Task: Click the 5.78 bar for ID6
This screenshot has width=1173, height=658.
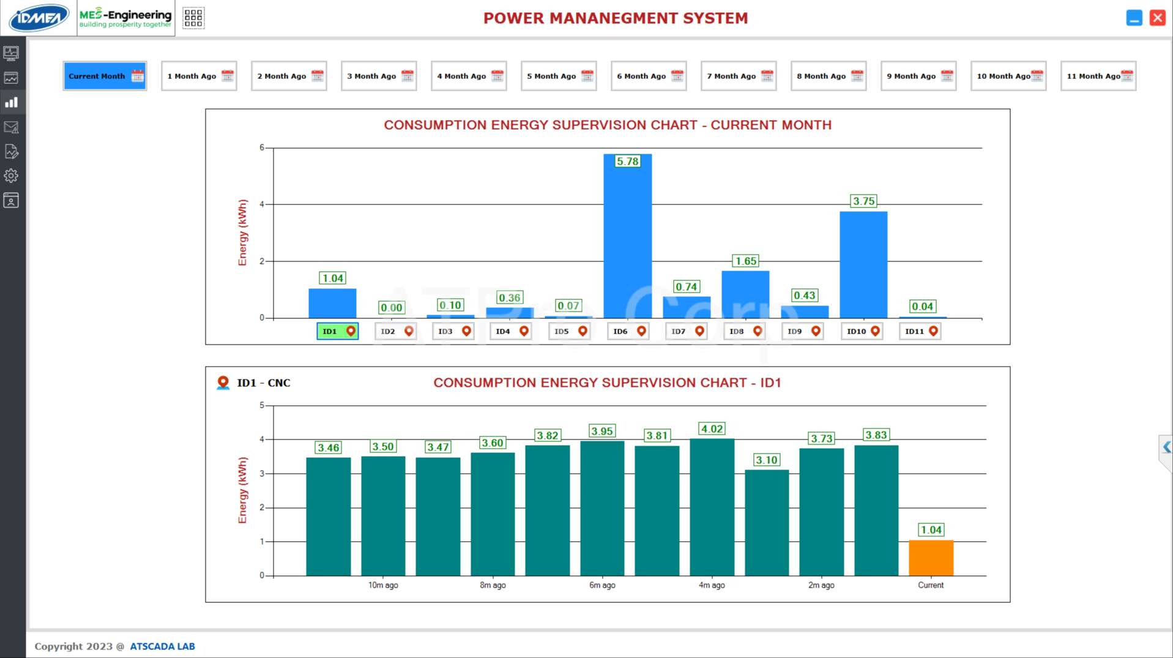Action: (x=627, y=239)
